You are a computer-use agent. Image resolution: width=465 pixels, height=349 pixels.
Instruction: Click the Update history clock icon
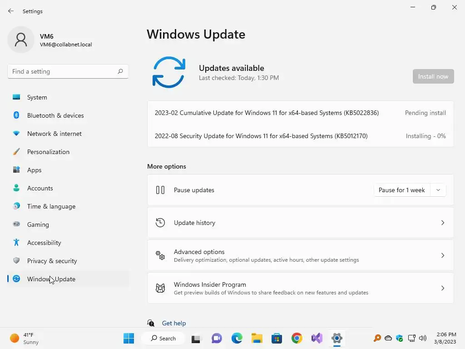pyautogui.click(x=160, y=223)
